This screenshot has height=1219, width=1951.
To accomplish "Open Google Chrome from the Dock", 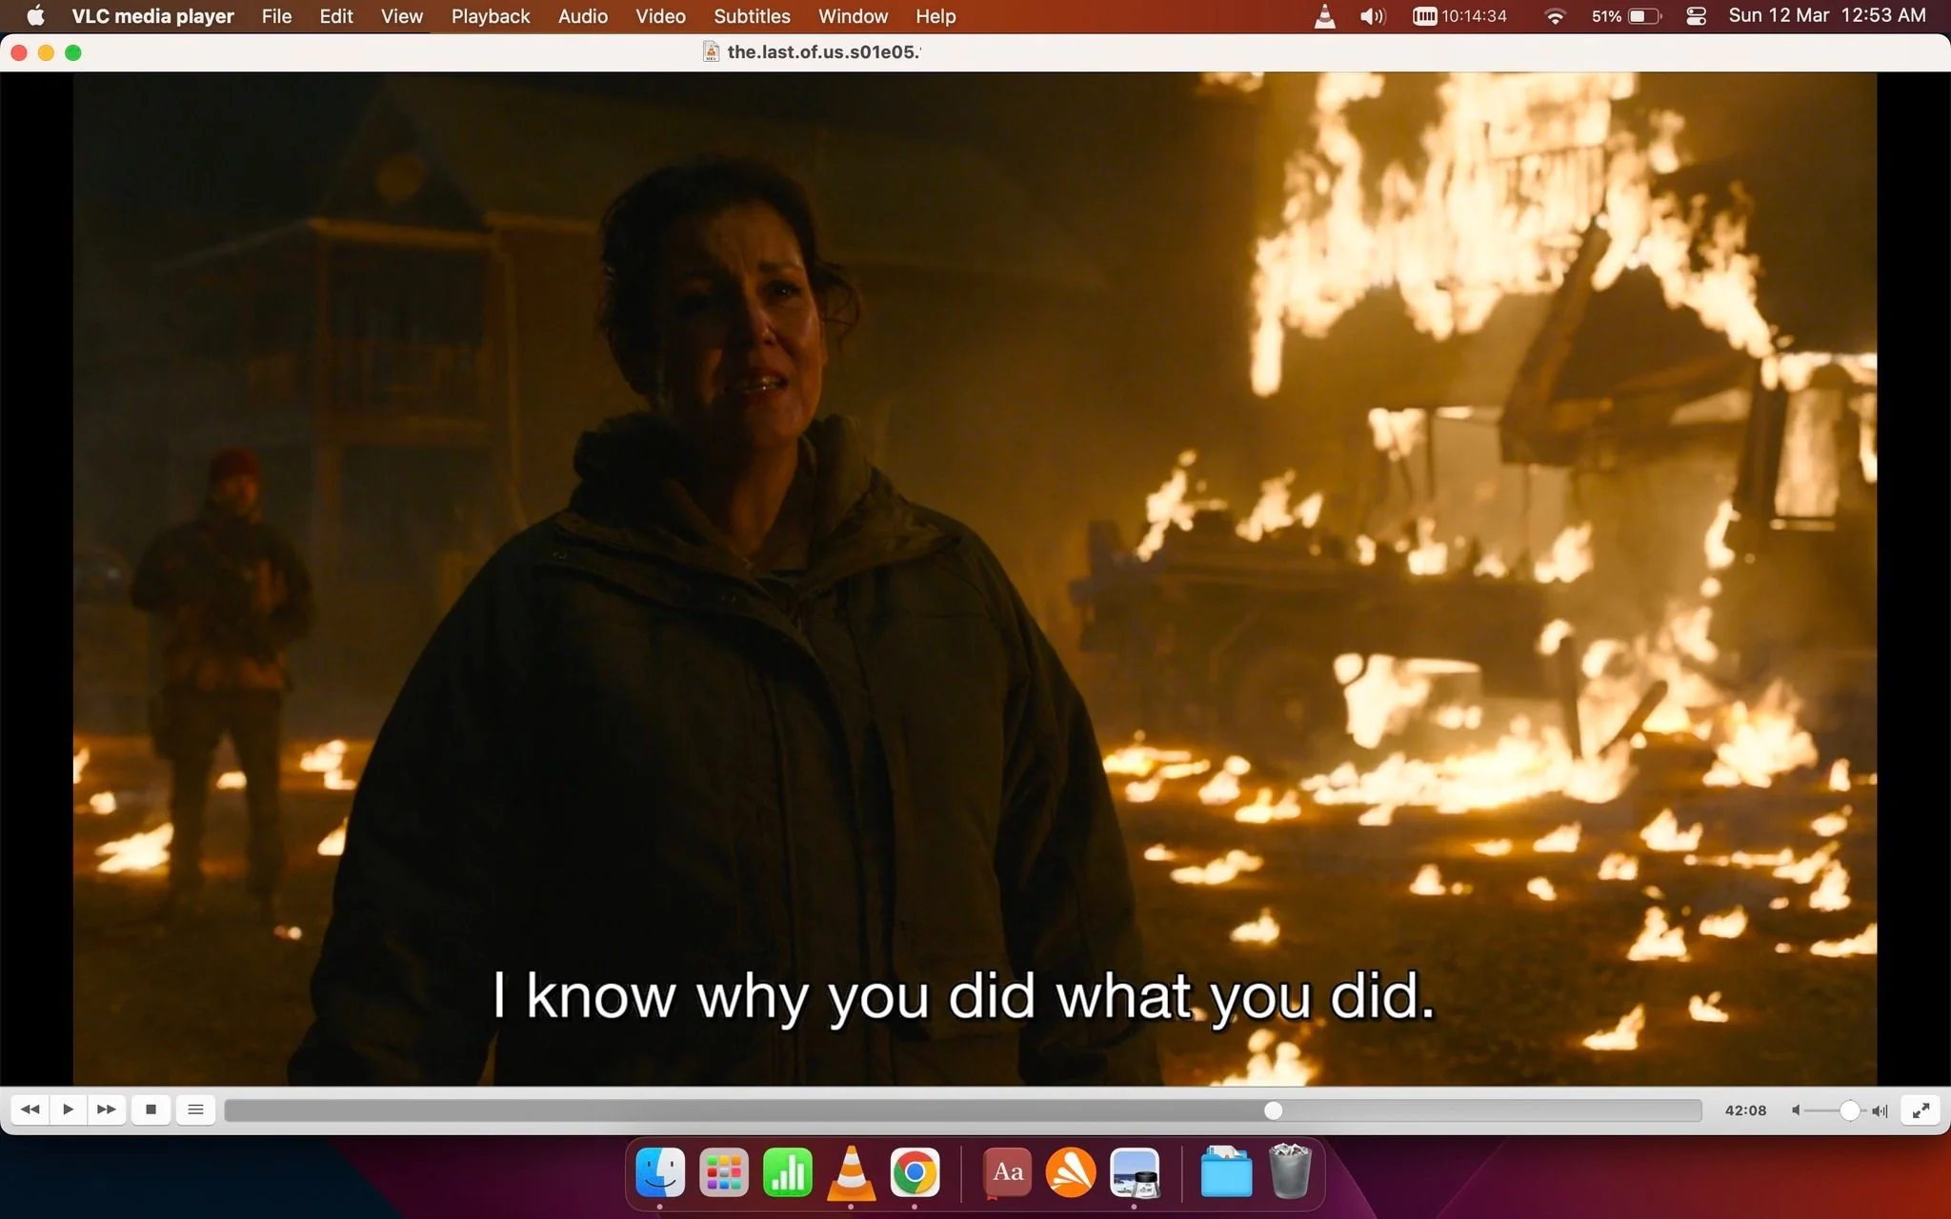I will point(915,1172).
